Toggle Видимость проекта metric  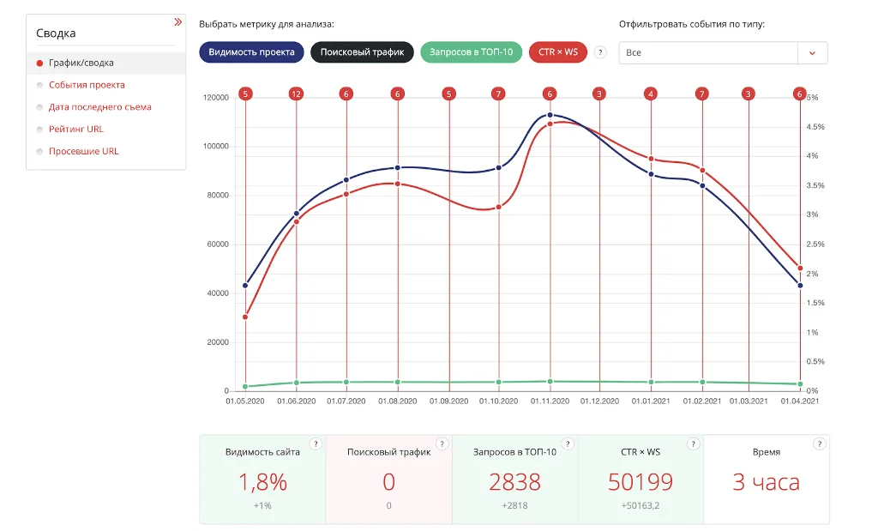251,52
